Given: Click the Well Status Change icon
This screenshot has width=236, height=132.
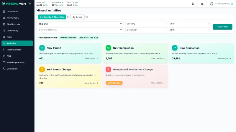Looking at the screenshot, I should pos(42,70).
